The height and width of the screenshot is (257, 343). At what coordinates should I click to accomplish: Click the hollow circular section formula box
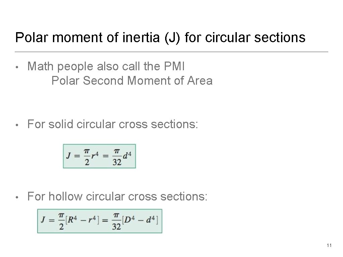tap(99, 221)
